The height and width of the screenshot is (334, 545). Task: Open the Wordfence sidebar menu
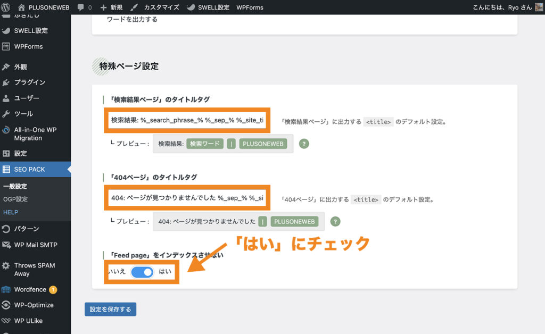point(29,290)
